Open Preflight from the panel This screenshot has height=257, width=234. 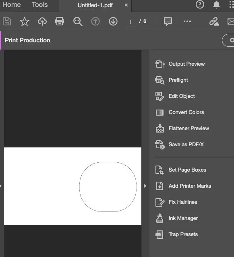click(178, 80)
